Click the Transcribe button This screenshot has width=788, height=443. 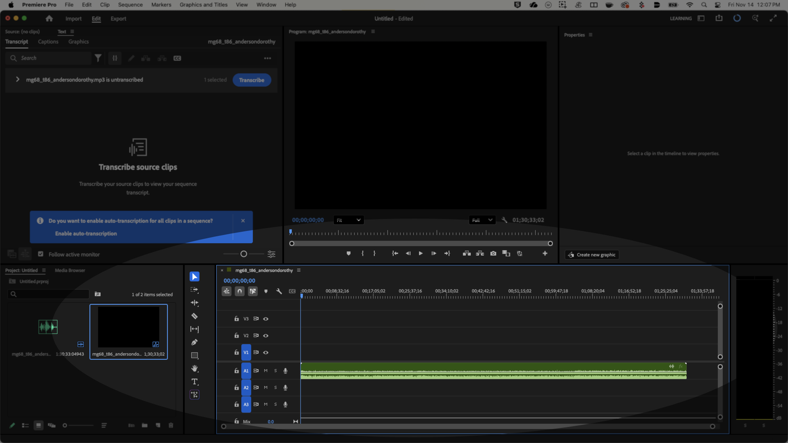pyautogui.click(x=252, y=80)
